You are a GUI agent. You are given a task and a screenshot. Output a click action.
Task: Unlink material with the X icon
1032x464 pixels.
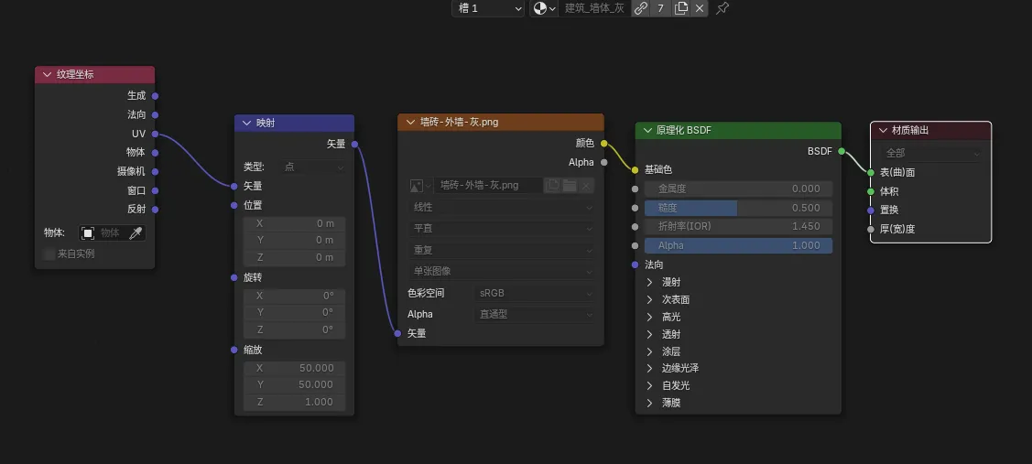(700, 8)
